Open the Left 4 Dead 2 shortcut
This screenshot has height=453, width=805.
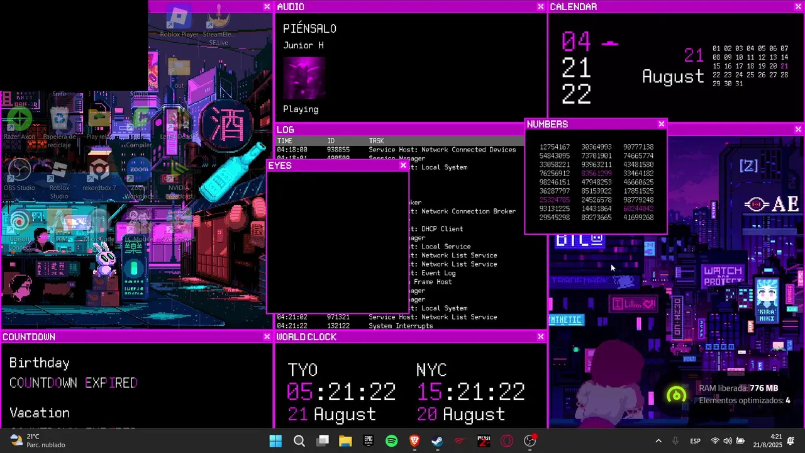click(x=177, y=123)
